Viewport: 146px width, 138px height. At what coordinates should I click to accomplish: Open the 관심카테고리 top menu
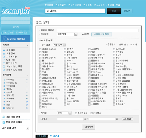[75, 5]
